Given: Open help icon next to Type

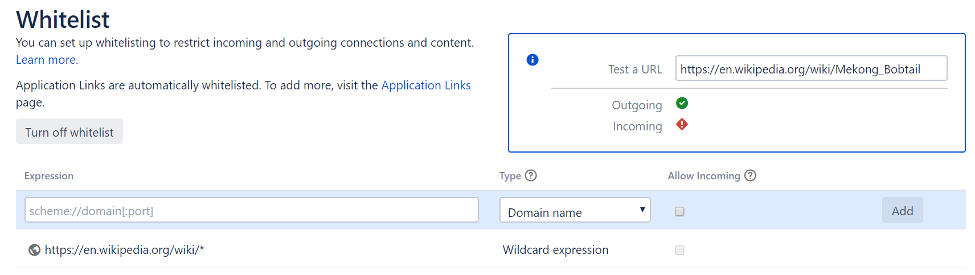Looking at the screenshot, I should pyautogui.click(x=531, y=175).
